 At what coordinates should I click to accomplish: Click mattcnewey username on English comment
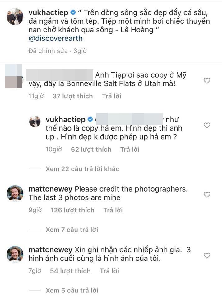pos(50,189)
